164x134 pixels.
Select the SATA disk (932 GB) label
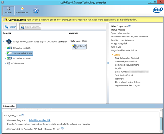click(22, 59)
